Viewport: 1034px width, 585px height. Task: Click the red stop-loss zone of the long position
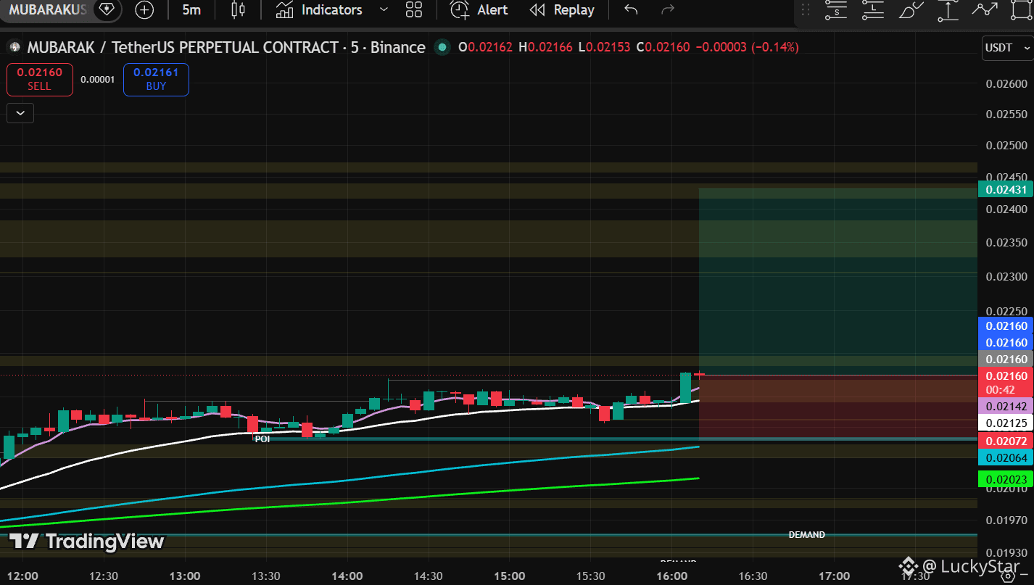(x=837, y=407)
